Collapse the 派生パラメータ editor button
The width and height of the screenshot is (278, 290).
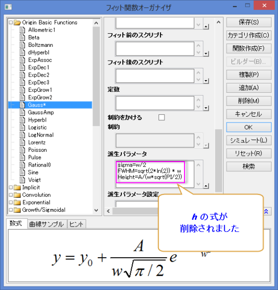click(206, 186)
